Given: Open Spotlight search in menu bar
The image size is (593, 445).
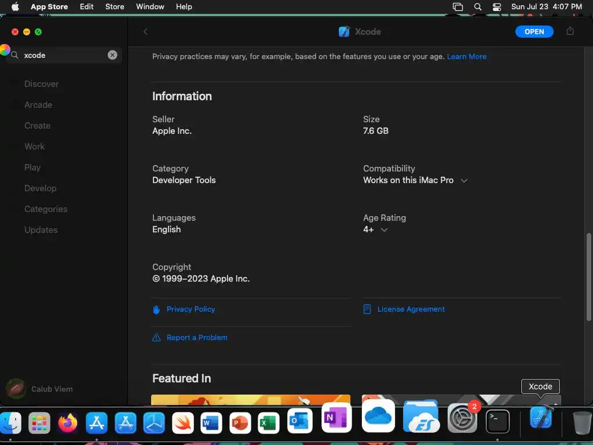Looking at the screenshot, I should 478,7.
